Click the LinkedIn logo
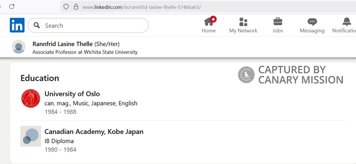Screen dimensions: 356x164 (17, 25)
